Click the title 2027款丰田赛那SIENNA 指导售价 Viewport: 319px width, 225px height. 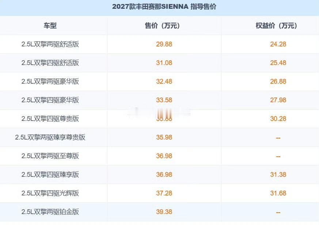coord(164,7)
